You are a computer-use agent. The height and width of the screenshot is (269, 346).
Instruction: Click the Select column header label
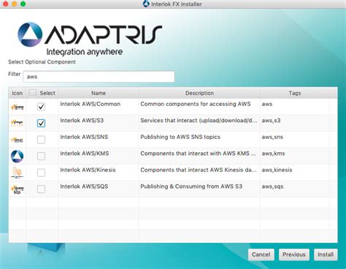(x=47, y=93)
